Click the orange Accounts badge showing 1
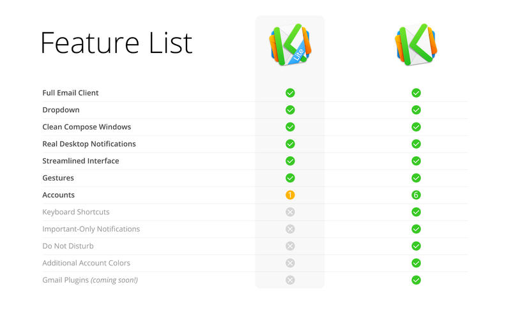Image resolution: width=511 pixels, height=319 pixels. pyautogui.click(x=290, y=195)
